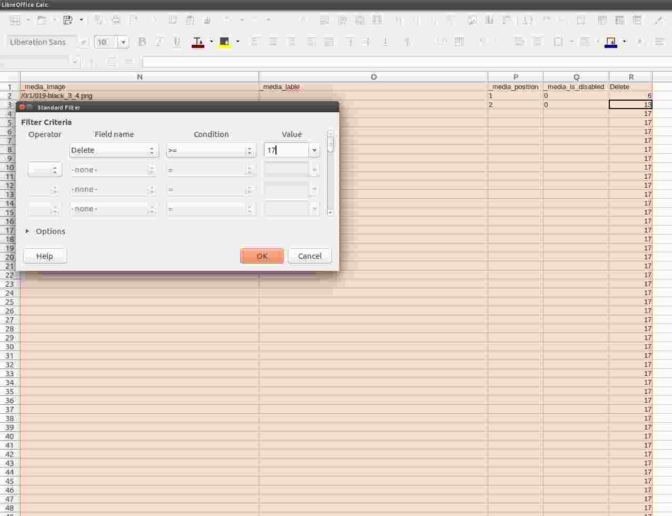Click the Show Draw Functions icon
The height and width of the screenshot is (516, 672).
tap(658, 20)
